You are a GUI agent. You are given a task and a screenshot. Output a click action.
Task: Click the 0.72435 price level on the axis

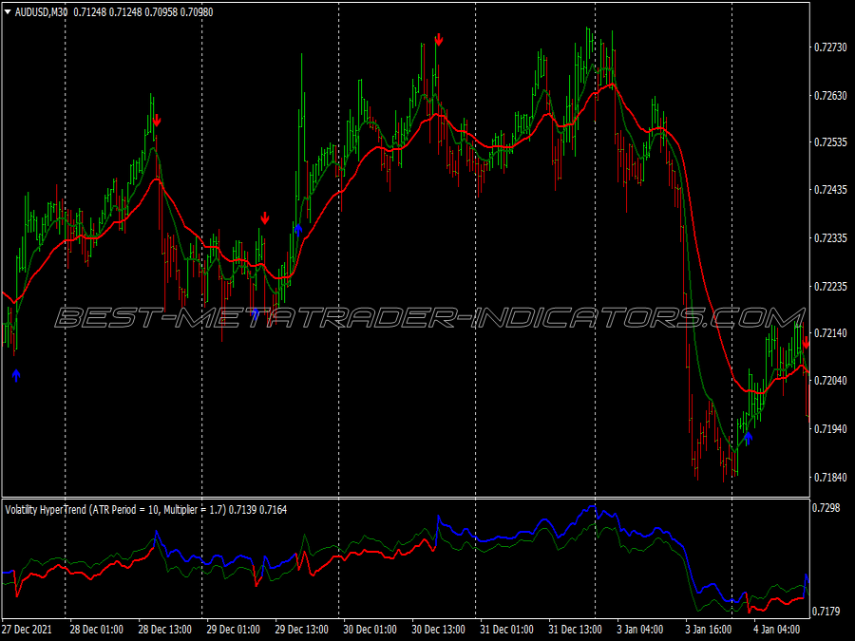coord(830,190)
